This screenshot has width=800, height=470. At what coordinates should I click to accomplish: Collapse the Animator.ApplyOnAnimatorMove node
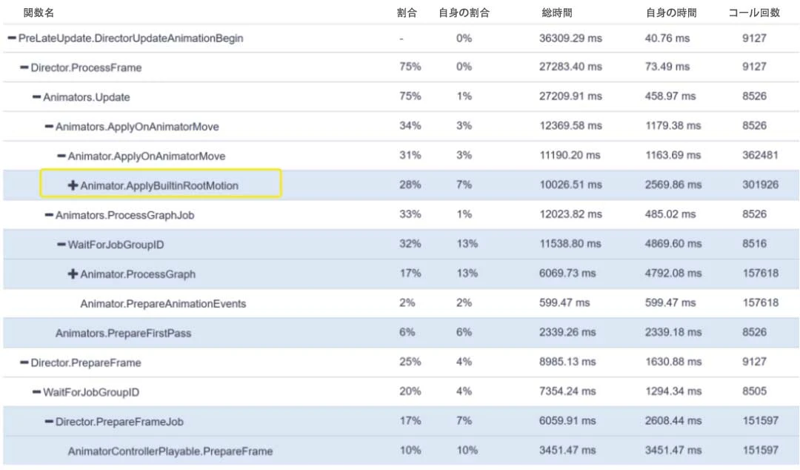[x=61, y=156]
